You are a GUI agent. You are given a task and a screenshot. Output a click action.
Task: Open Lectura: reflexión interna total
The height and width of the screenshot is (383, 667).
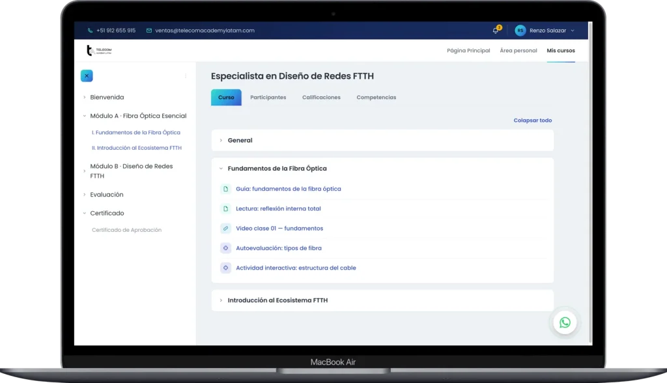(278, 208)
